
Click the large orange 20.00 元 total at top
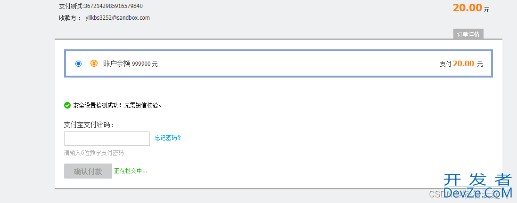[471, 8]
